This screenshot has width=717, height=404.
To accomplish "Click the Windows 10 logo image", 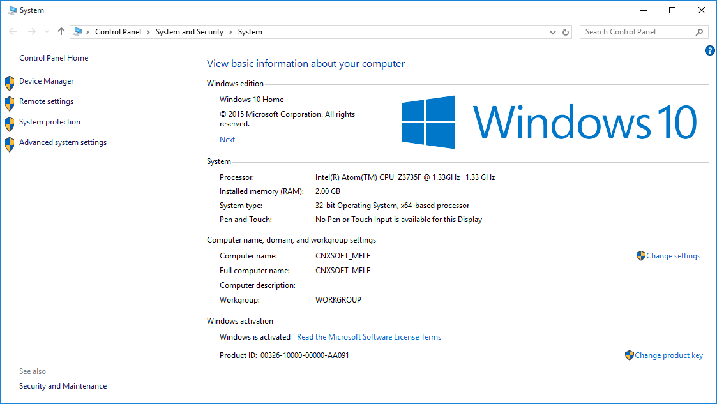I will point(548,122).
